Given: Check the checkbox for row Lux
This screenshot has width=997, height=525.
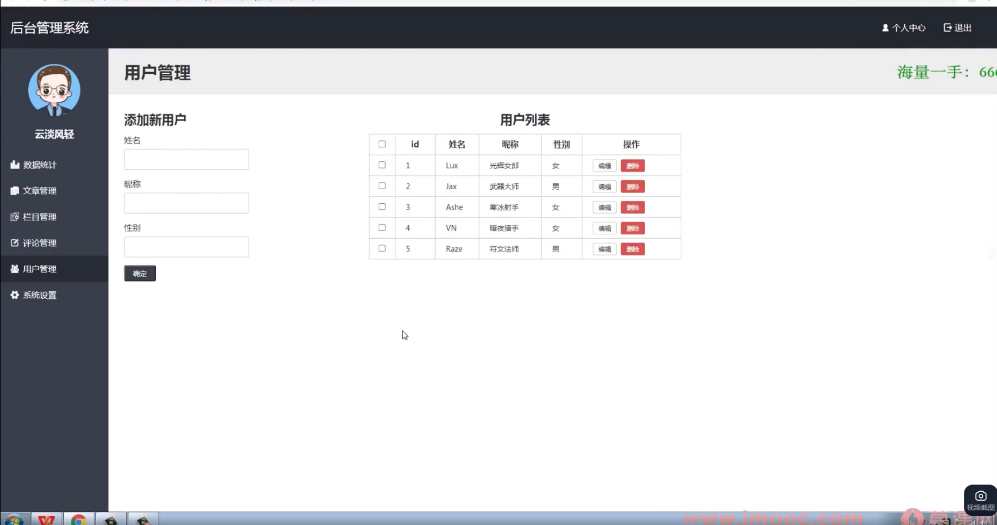Looking at the screenshot, I should coord(382,165).
